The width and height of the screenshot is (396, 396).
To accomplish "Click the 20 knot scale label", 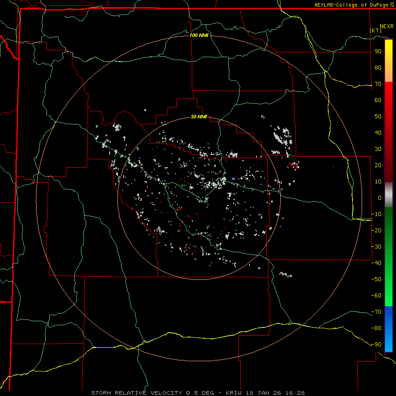I will [378, 165].
